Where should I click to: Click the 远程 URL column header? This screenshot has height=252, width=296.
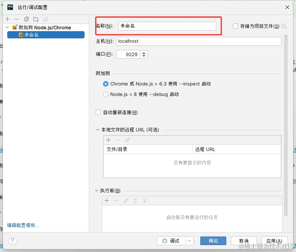(x=237, y=149)
